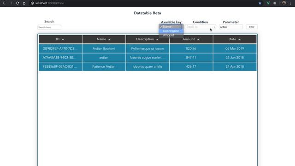Pick Amount option in key dropdown
Image resolution: width=295 pixels, height=166 pixels.
click(171, 35)
